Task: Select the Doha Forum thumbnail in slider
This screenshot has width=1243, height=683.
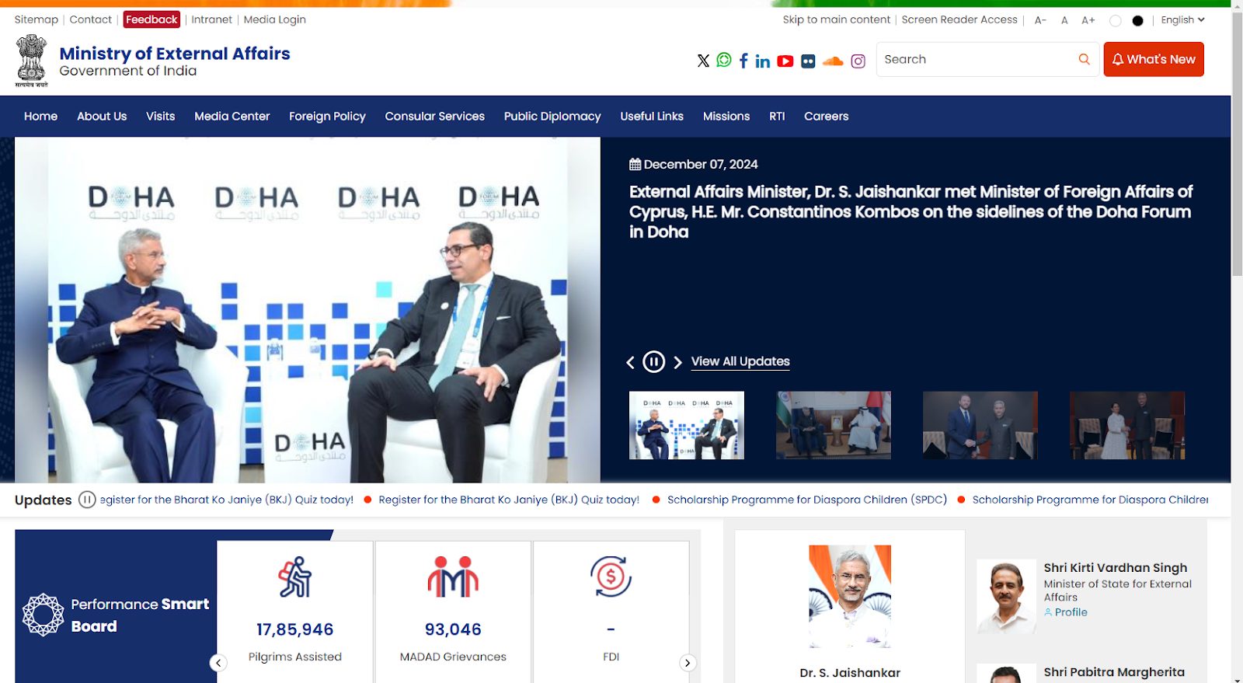Action: (687, 426)
